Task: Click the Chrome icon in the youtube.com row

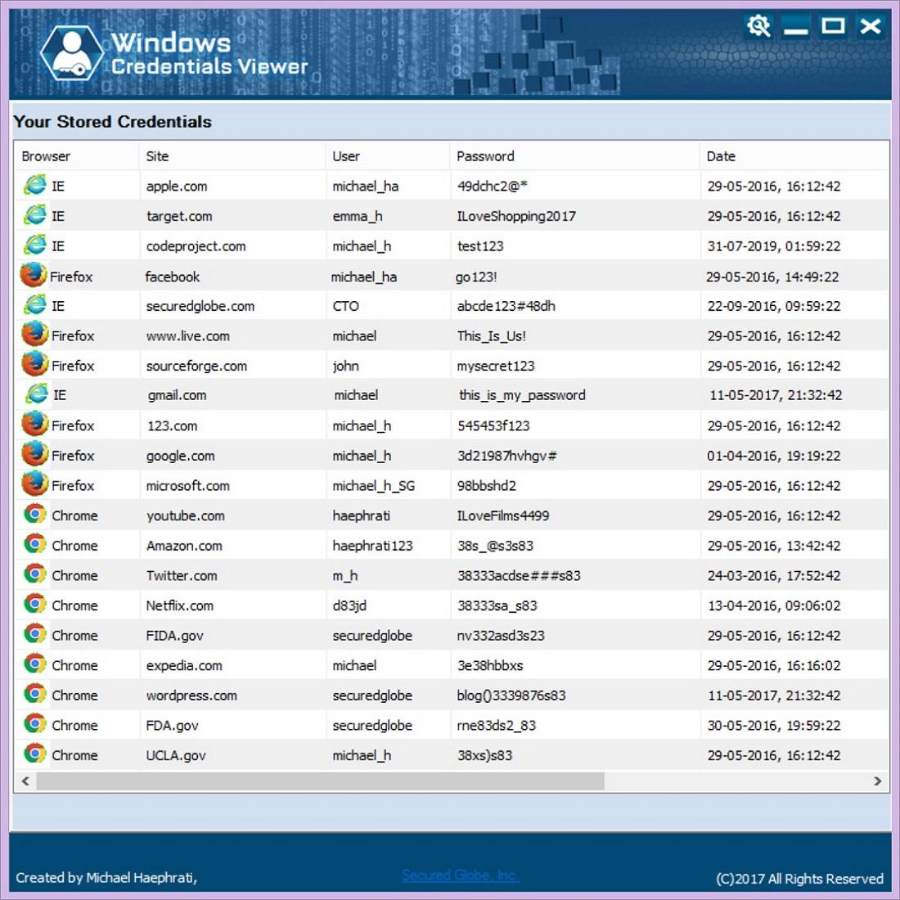Action: tap(35, 515)
